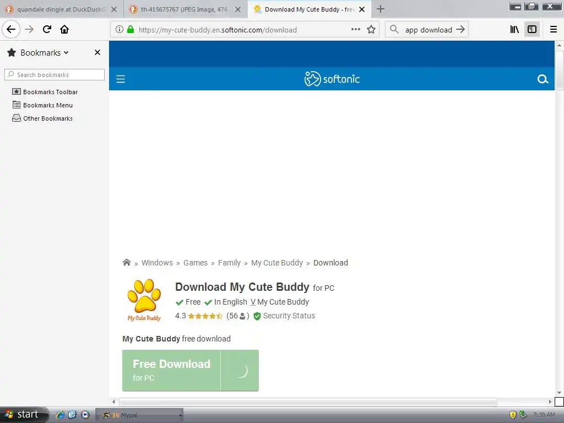
Task: Close the Download My Cute Buddy tab
Action: coord(362,9)
